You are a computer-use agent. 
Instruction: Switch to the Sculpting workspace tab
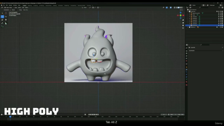[x=36, y=6]
